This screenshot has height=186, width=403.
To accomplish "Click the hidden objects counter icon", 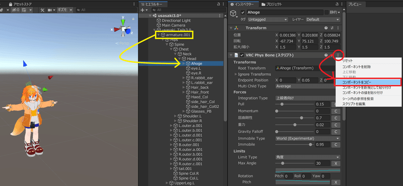I will (16, 10).
